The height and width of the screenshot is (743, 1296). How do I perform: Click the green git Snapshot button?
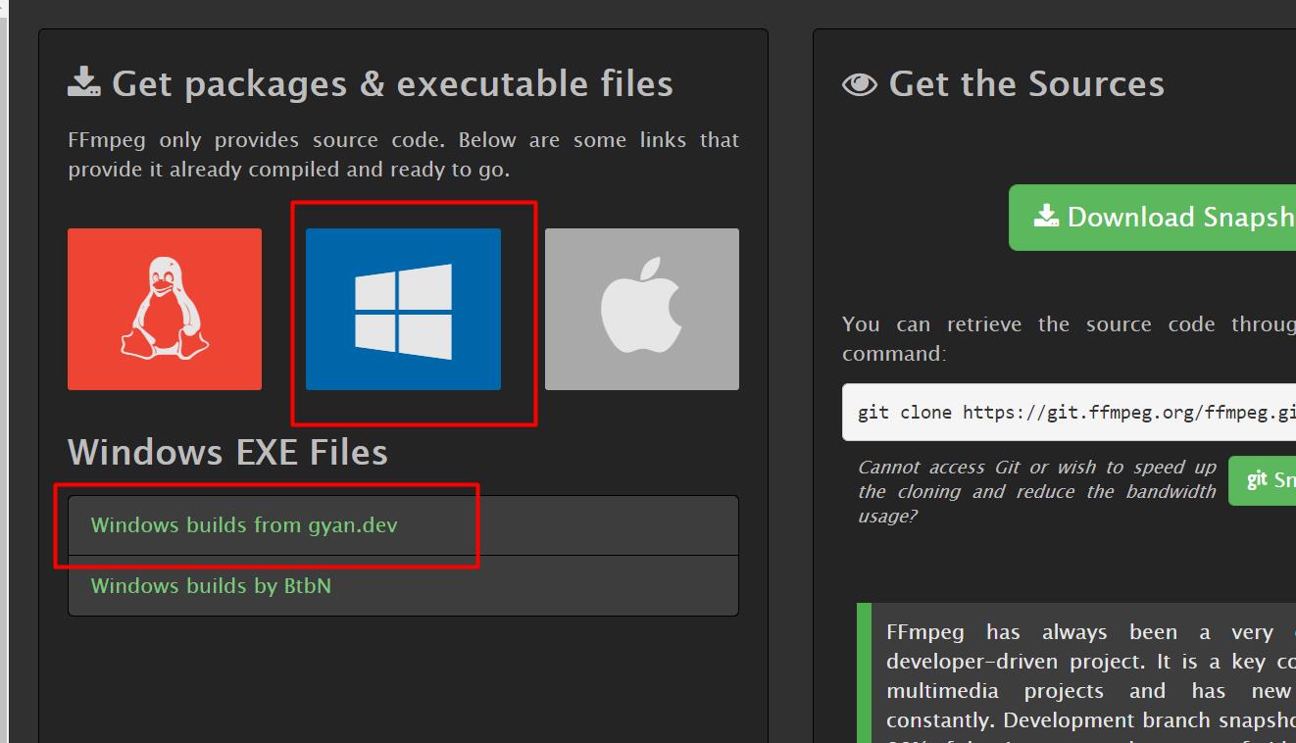(1262, 479)
